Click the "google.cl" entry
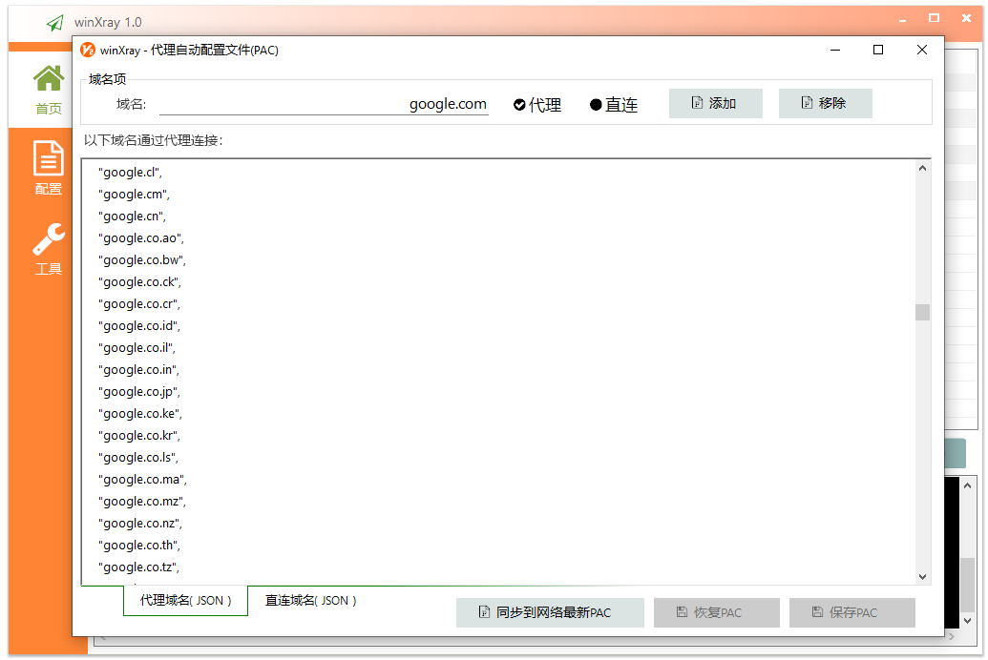The image size is (988, 660). point(130,173)
